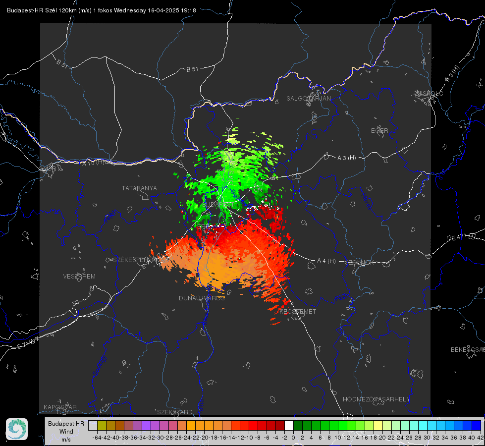Image resolution: width=485 pixels, height=446 pixels.
Task: Click the 'A 4 (H)' road label
Action: [x=326, y=261]
